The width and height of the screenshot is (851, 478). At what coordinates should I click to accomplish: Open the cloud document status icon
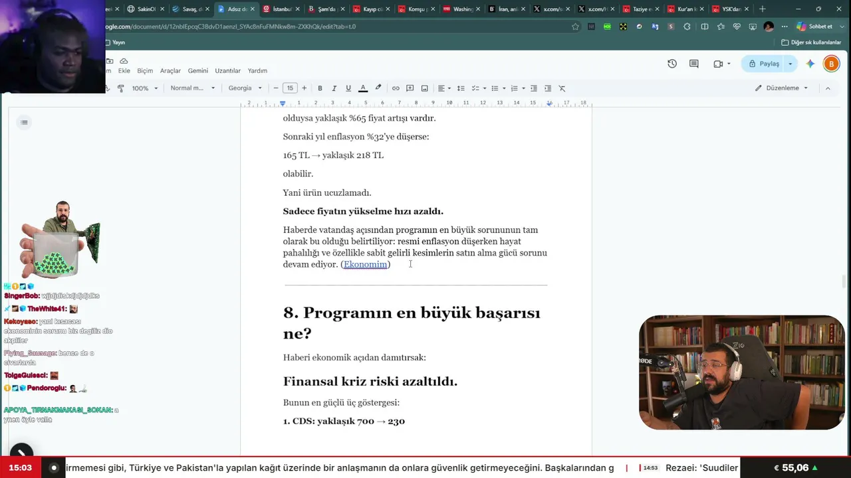pyautogui.click(x=124, y=61)
